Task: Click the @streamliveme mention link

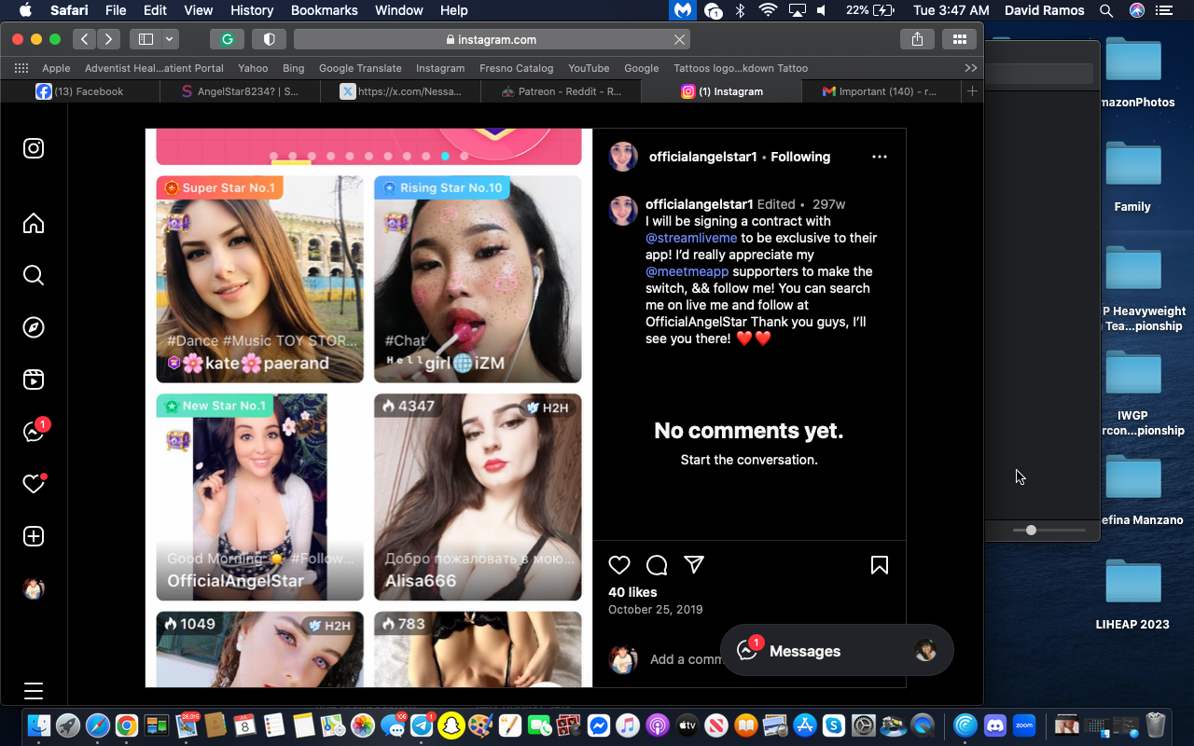Action: [691, 238]
